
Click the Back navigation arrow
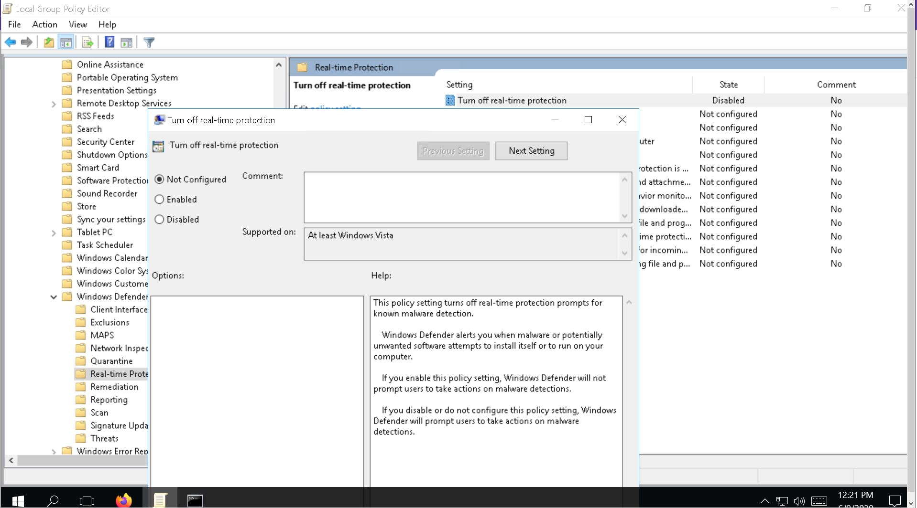pyautogui.click(x=11, y=42)
